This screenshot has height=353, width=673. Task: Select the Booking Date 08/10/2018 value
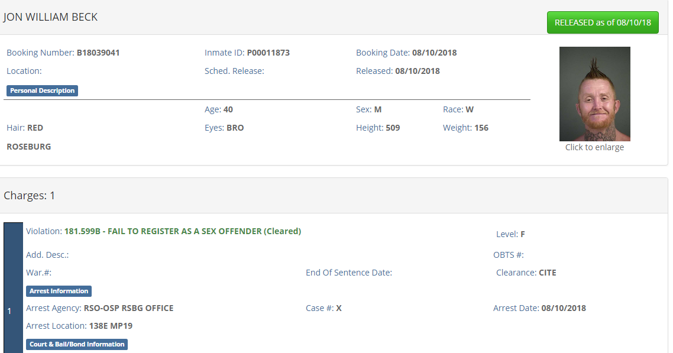pyautogui.click(x=434, y=53)
